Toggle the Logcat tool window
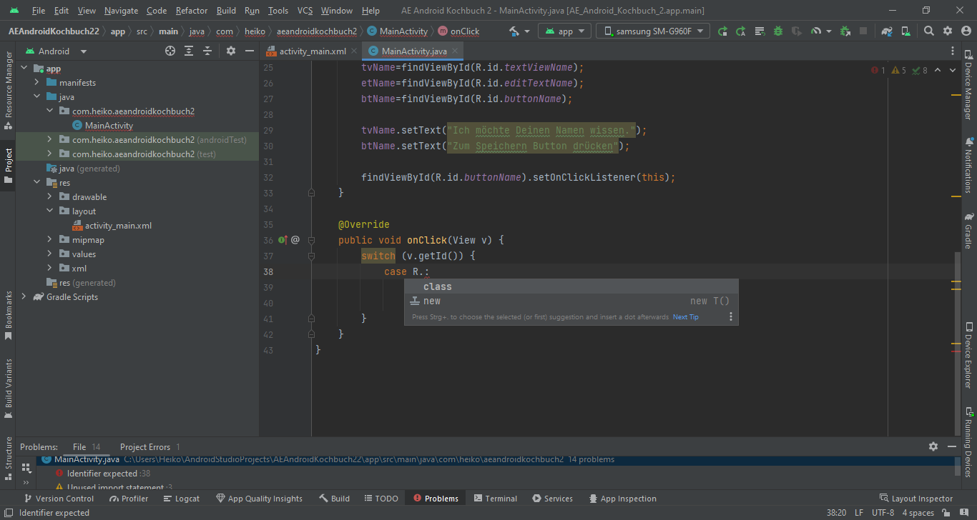 [x=181, y=499]
